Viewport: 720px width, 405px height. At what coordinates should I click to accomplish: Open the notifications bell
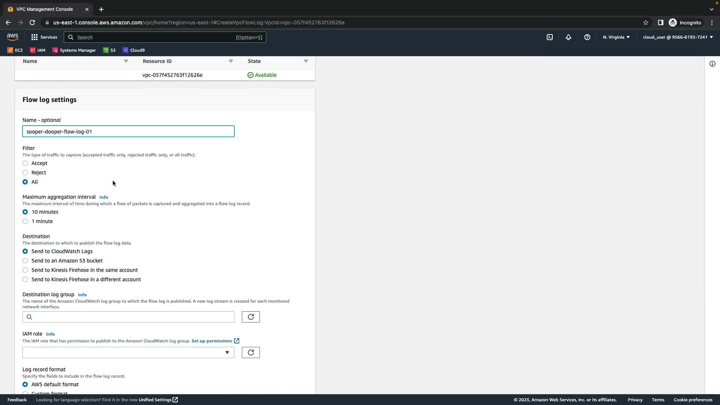(568, 37)
